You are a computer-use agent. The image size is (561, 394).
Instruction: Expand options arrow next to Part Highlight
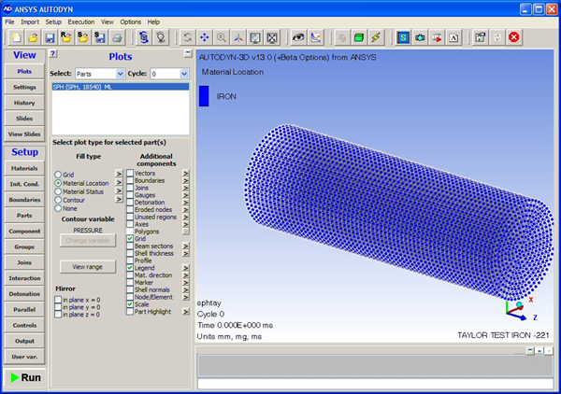coord(185,312)
